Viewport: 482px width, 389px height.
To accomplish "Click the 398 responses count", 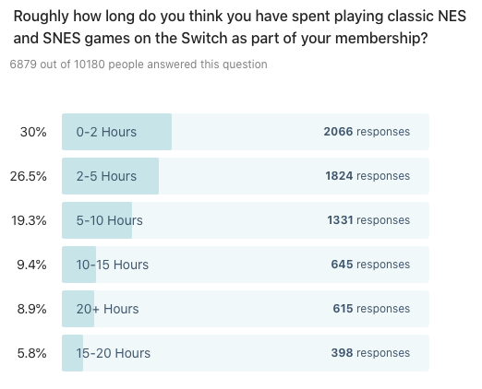I will point(370,353).
